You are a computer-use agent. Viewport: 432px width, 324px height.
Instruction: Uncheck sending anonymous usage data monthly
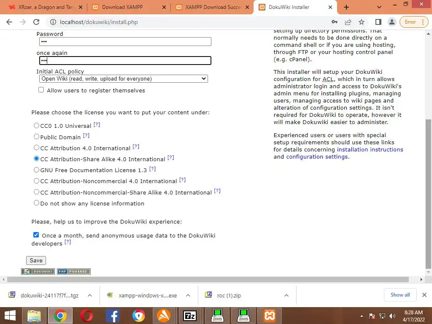point(36,235)
